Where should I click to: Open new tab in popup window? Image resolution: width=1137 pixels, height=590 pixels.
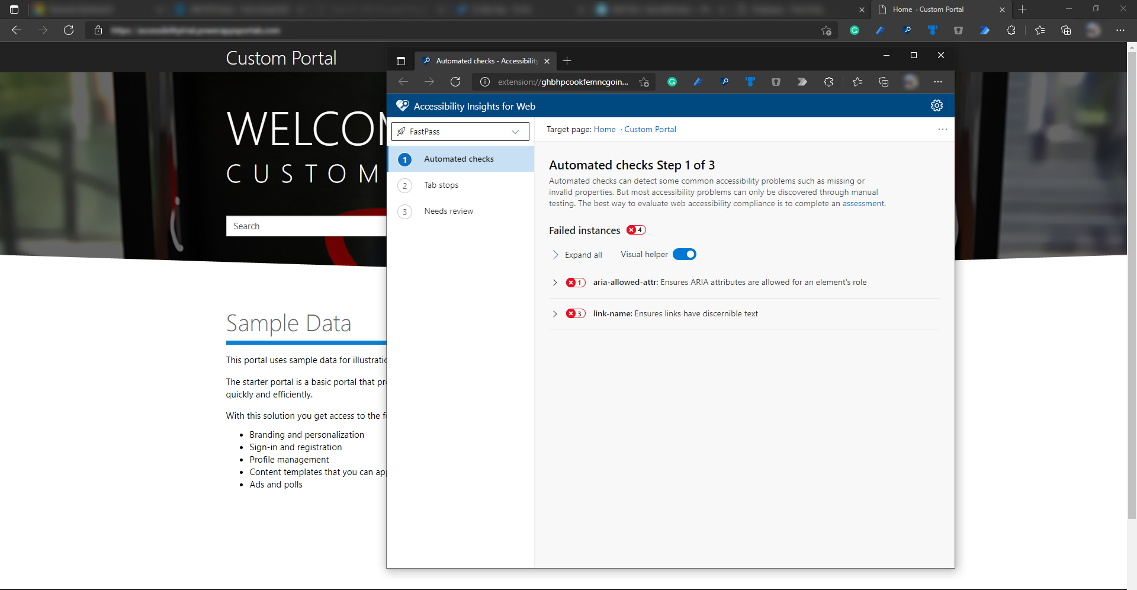567,61
